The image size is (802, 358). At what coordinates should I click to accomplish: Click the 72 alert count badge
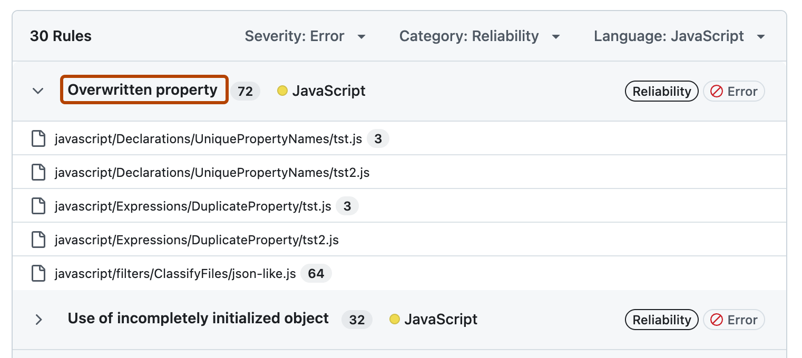[245, 91]
